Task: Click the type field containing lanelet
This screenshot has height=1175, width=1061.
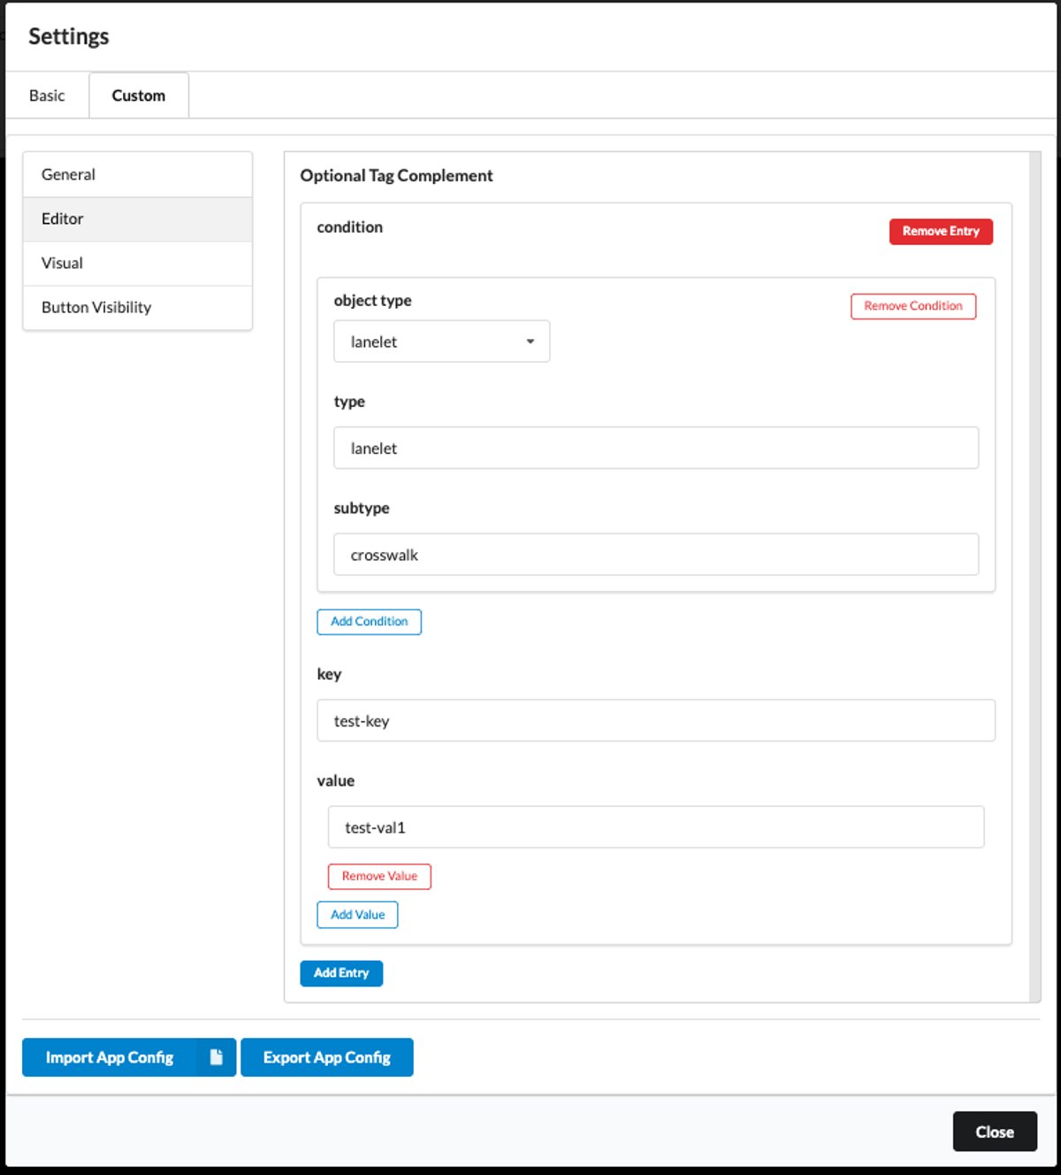Action: 656,448
